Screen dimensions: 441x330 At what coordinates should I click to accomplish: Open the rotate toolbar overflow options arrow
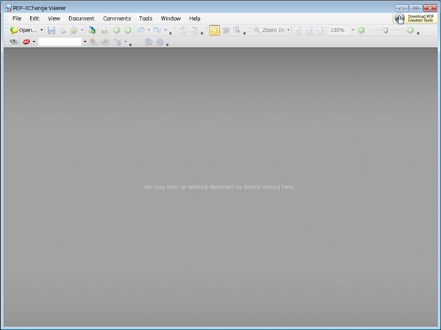tap(201, 34)
